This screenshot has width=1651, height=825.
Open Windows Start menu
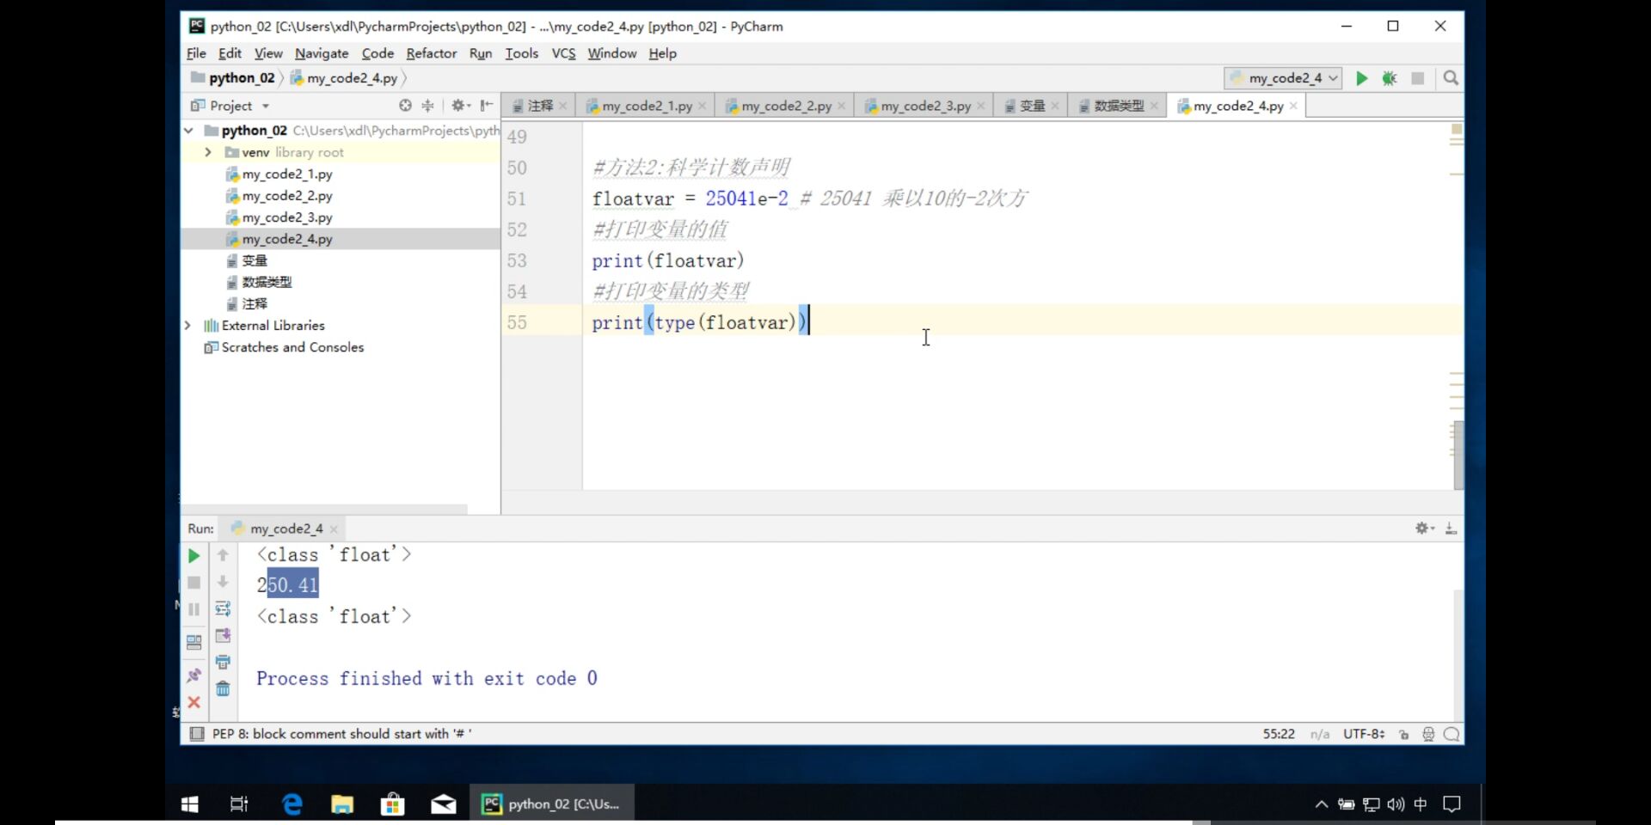190,804
